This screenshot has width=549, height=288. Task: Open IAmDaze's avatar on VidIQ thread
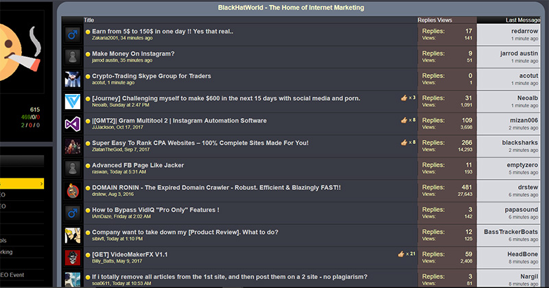click(73, 213)
